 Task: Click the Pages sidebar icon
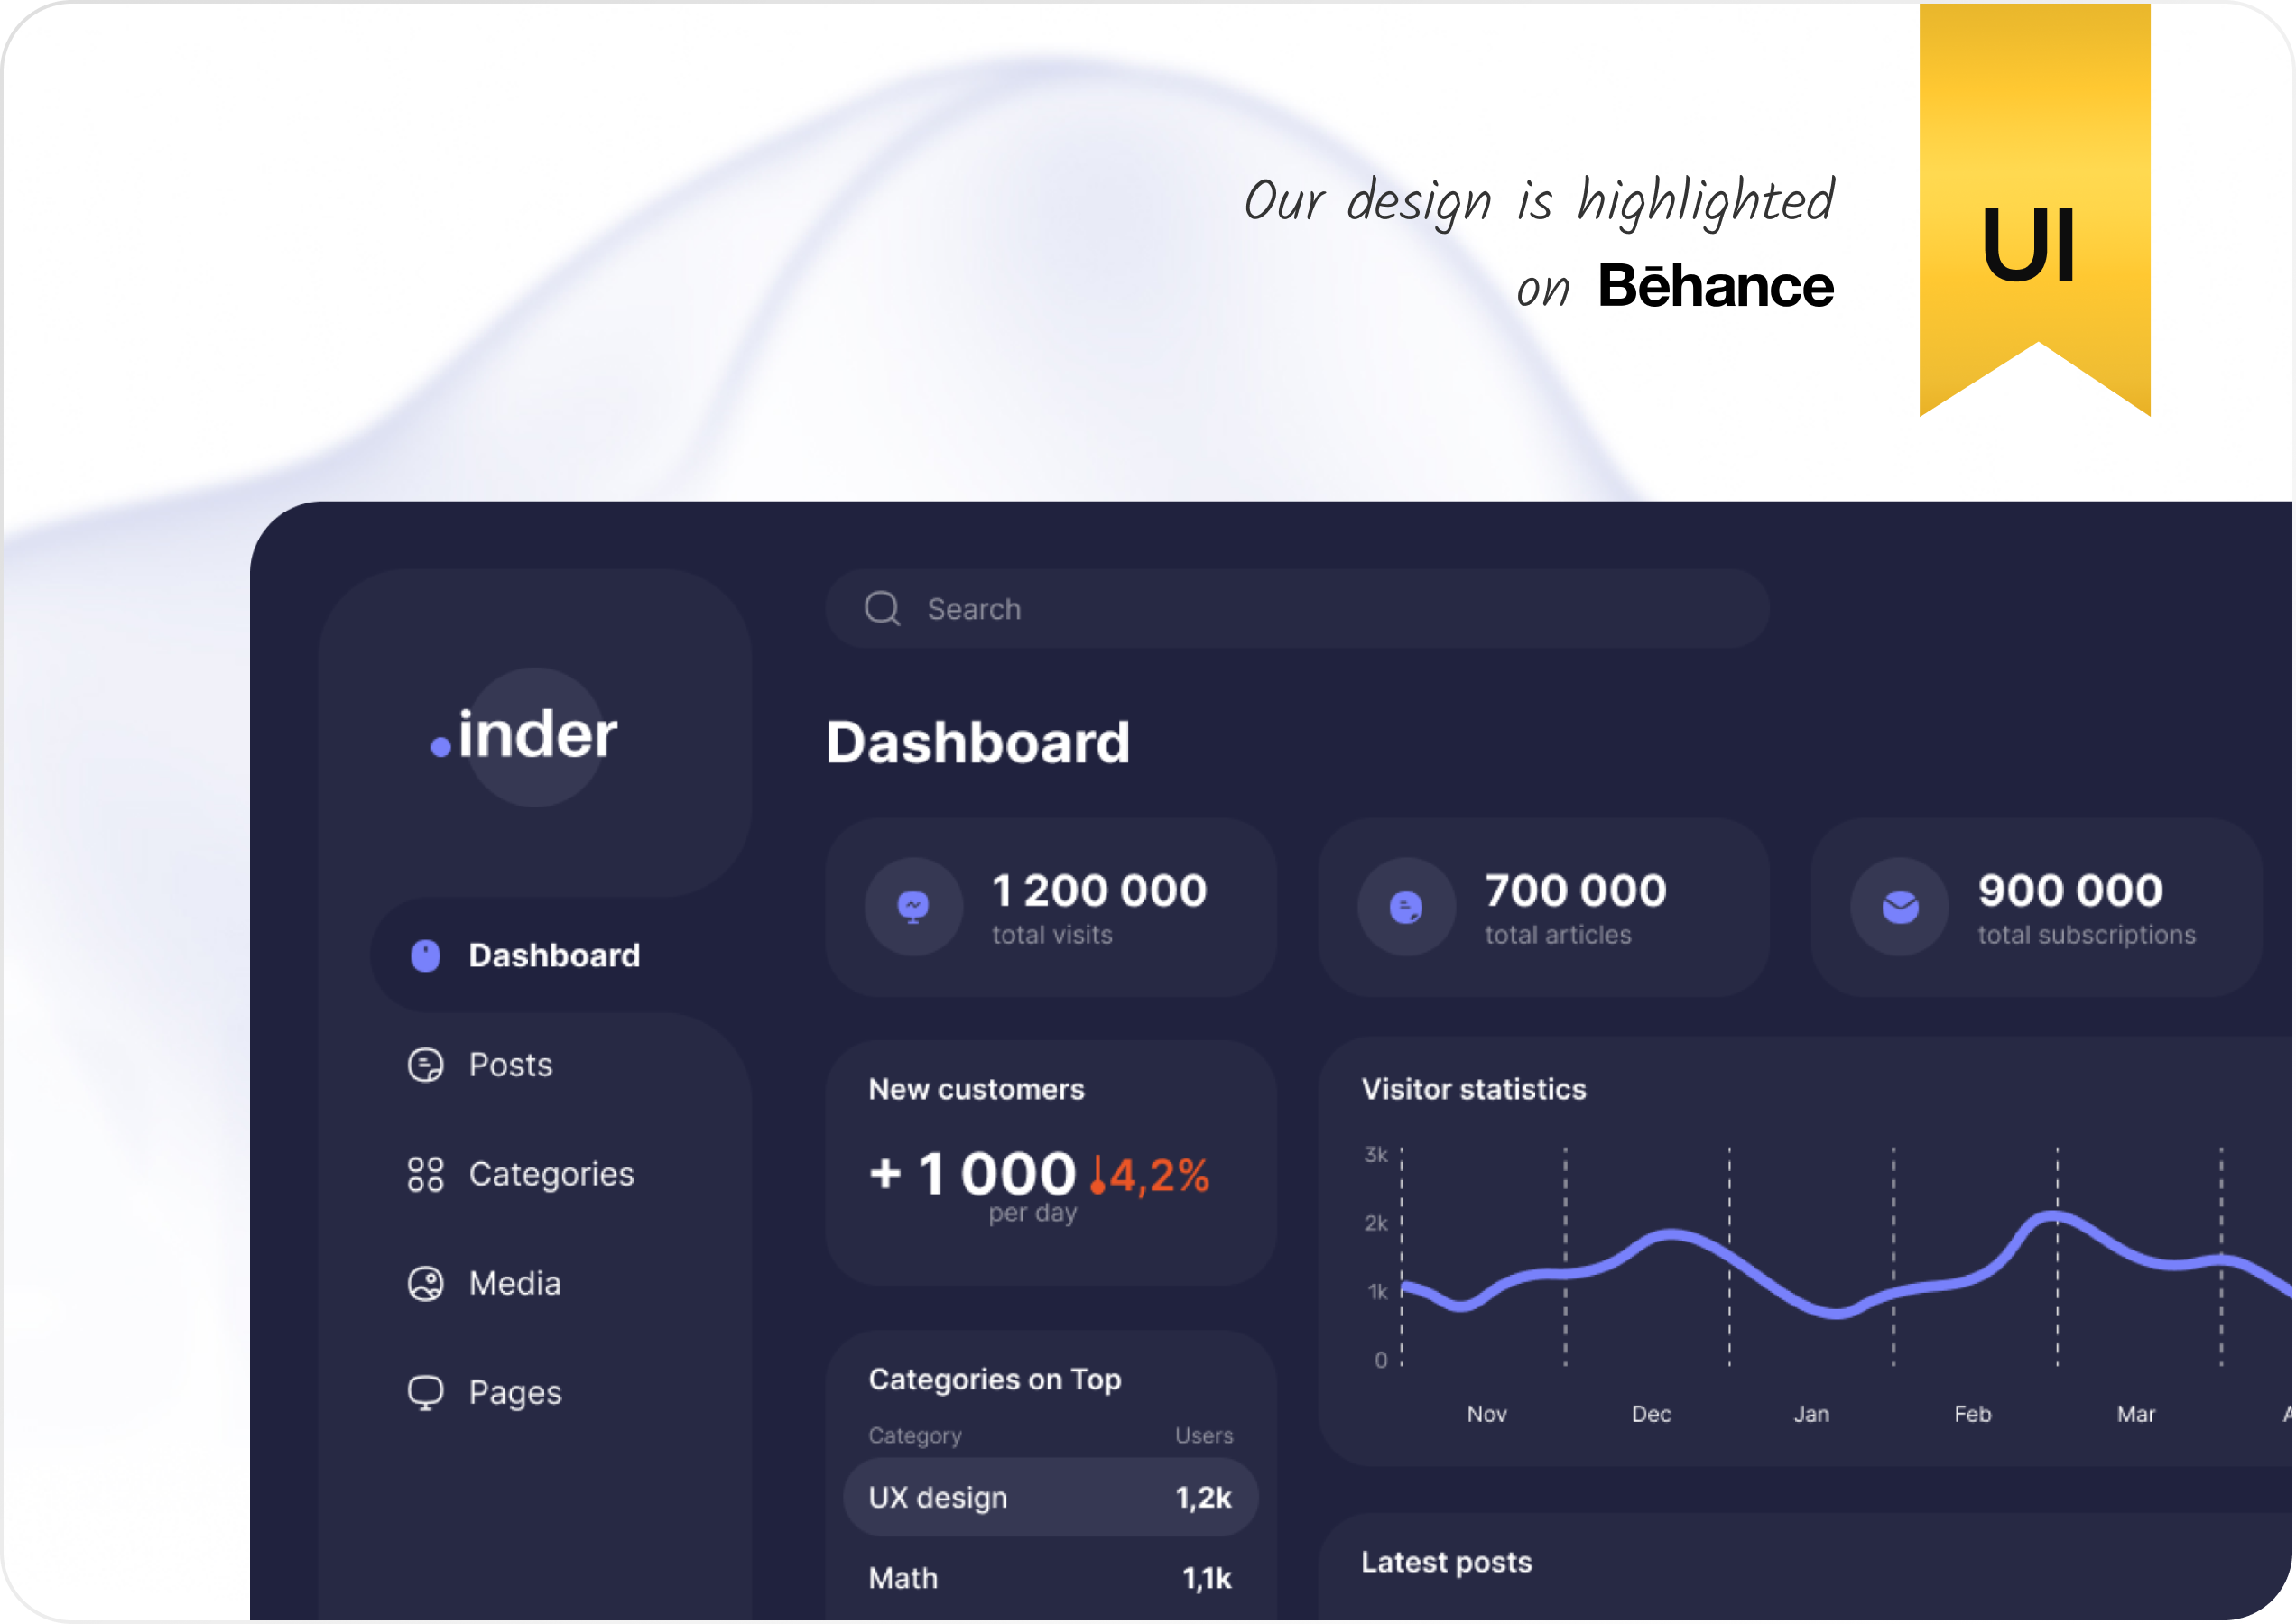[425, 1392]
